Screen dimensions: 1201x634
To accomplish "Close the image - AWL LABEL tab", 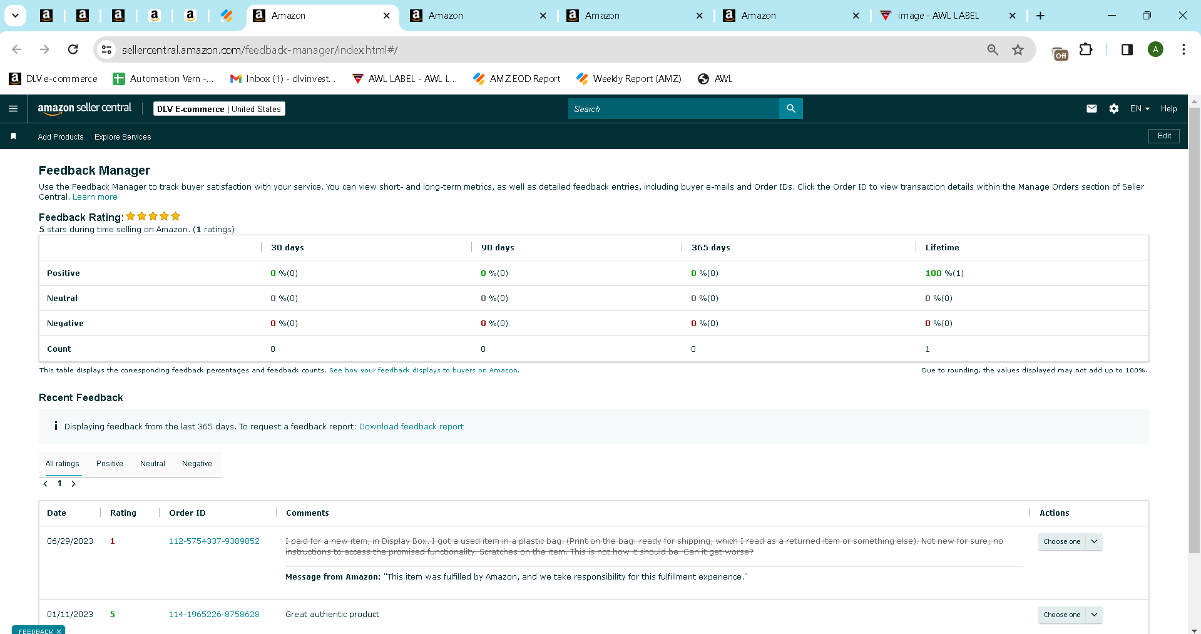I will [1013, 16].
